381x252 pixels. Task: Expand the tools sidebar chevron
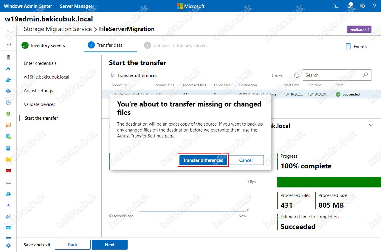click(x=8, y=32)
